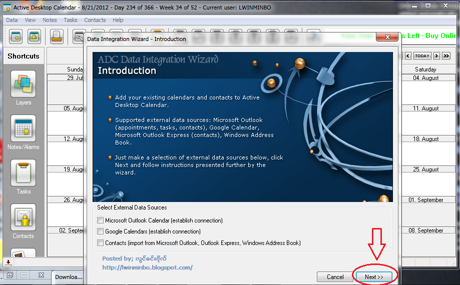
Task: Click the print icon in the toolbar
Action: [x=57, y=36]
